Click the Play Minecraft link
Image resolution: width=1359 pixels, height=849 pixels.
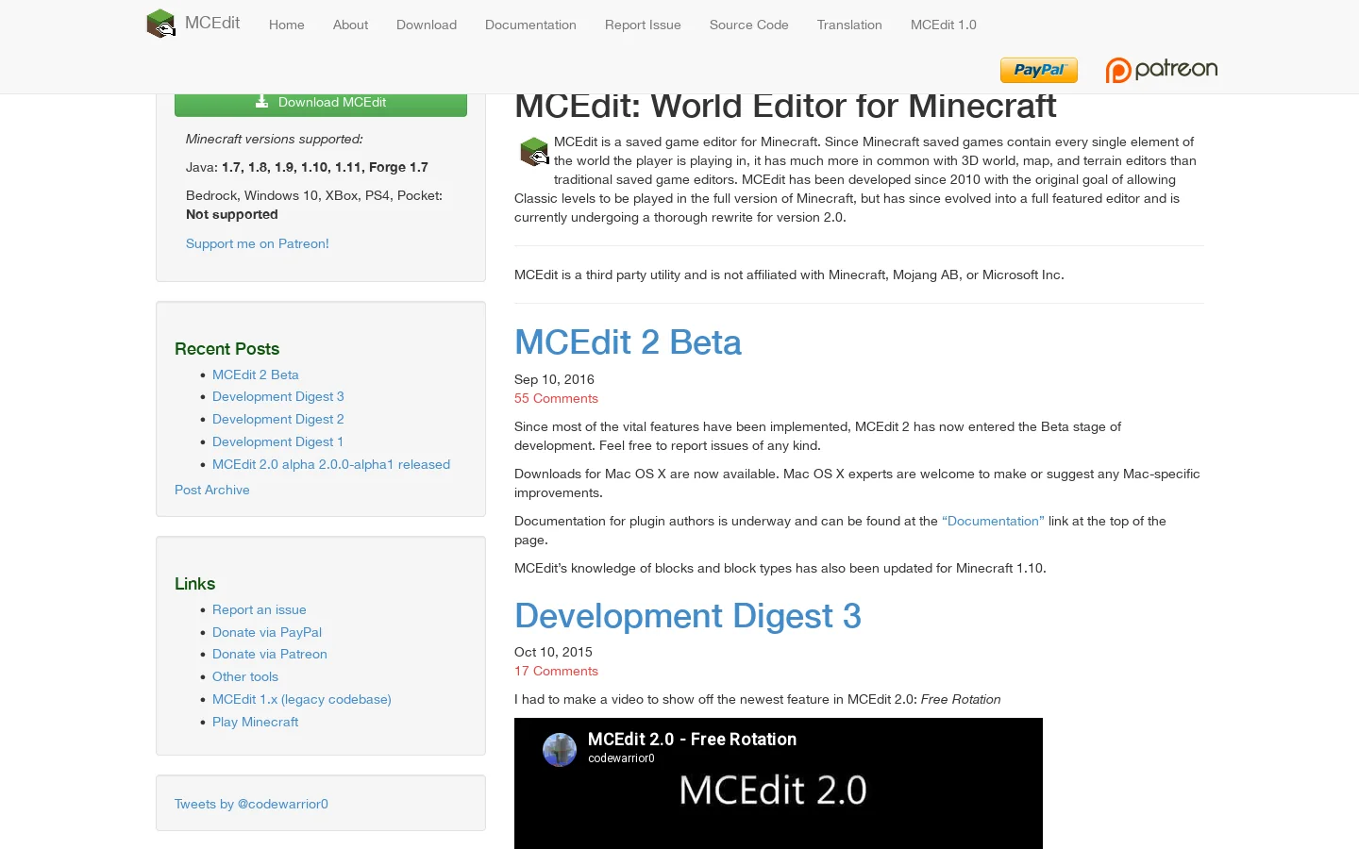pos(256,722)
